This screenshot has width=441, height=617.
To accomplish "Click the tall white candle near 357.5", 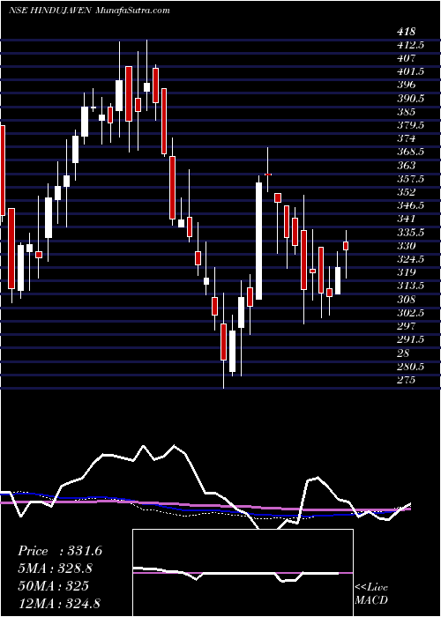I will (x=258, y=241).
